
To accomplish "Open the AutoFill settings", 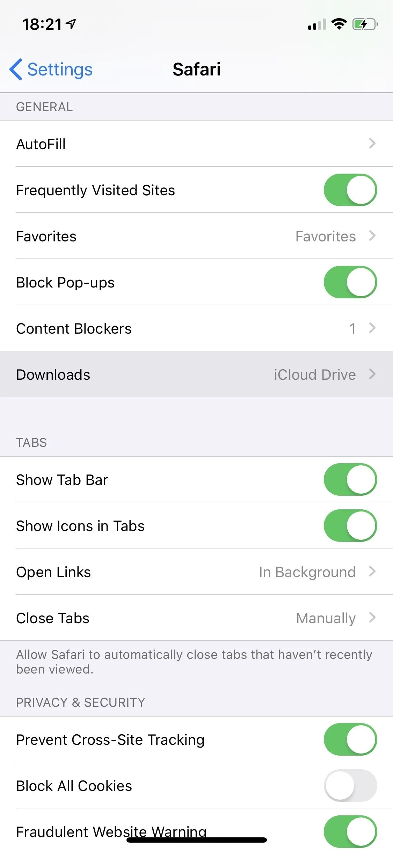I will (196, 144).
